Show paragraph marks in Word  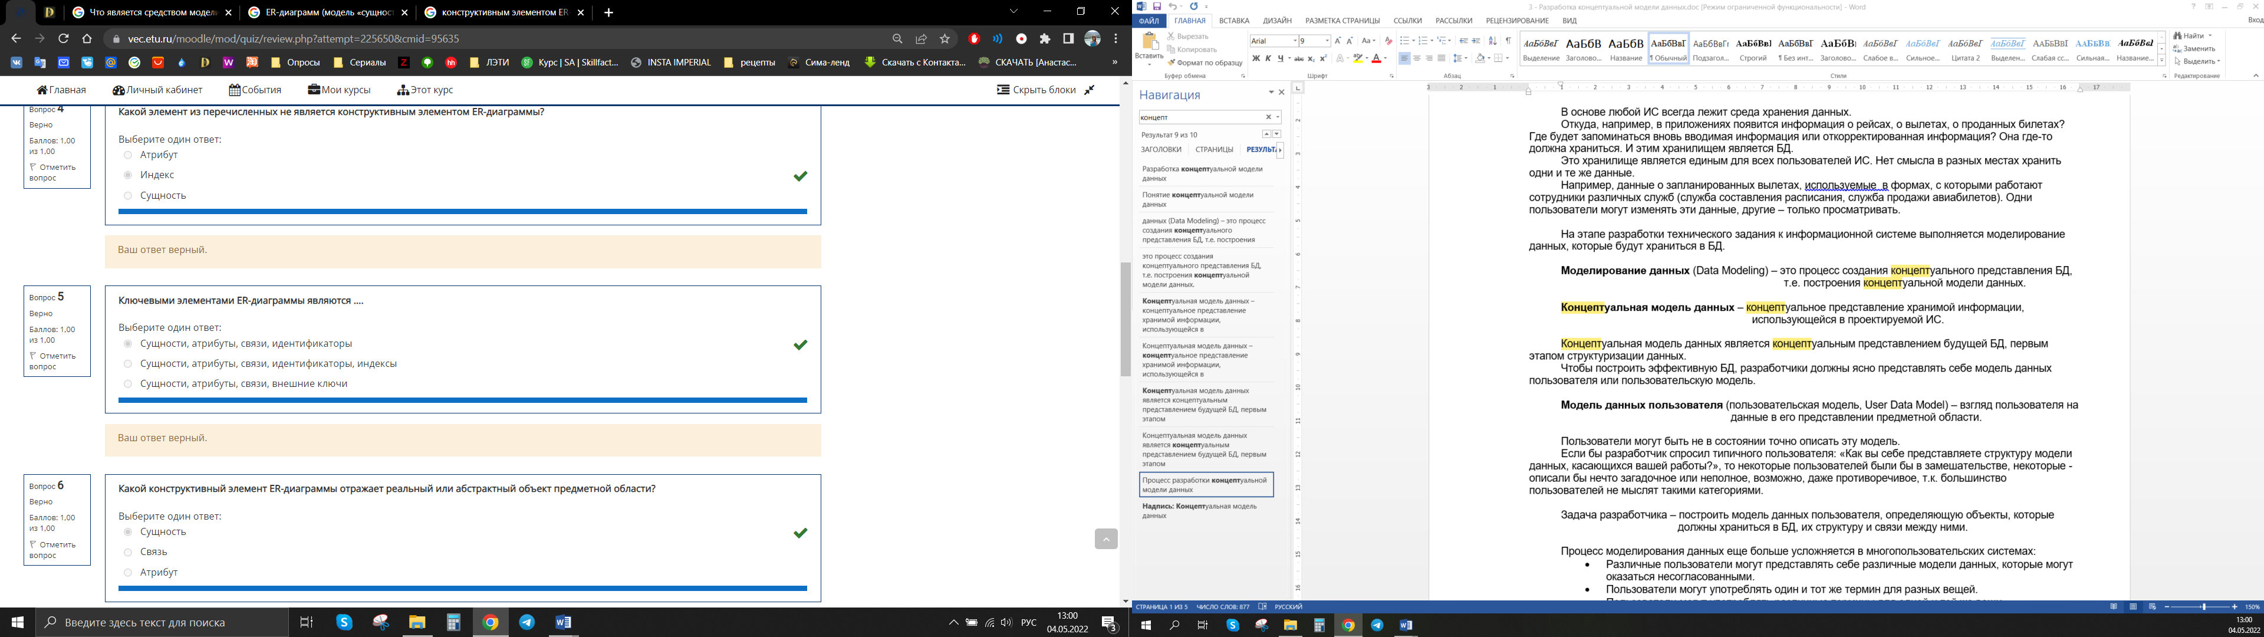tap(1508, 41)
